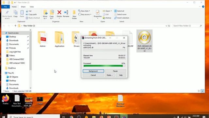The width and height of the screenshot is (209, 118).
Task: Click the Explorer Help question mark icon
Action: click(203, 7)
